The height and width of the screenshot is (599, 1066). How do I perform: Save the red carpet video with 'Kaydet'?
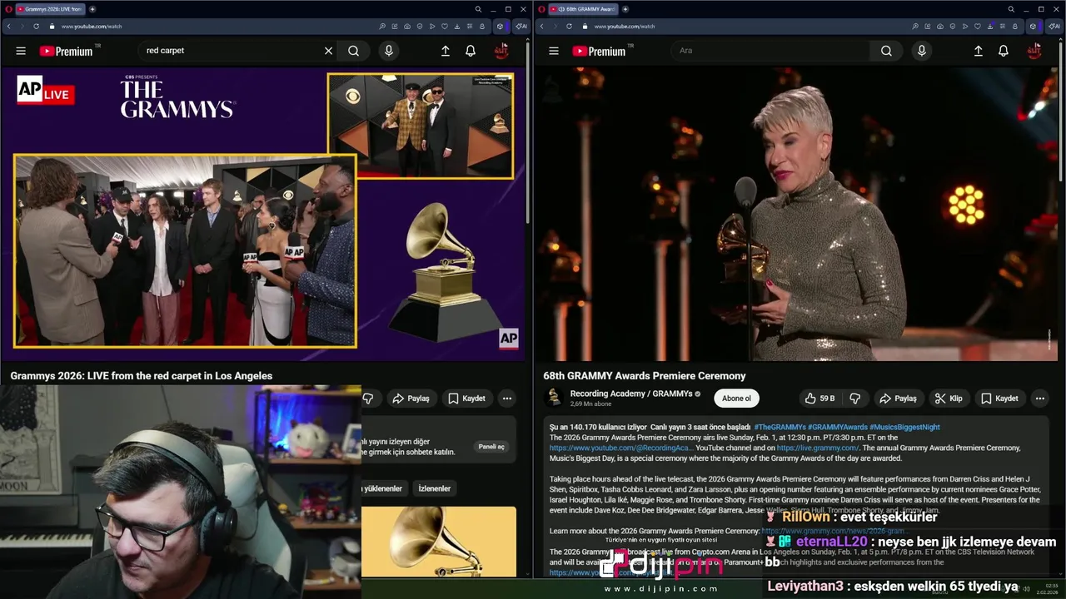pyautogui.click(x=466, y=399)
